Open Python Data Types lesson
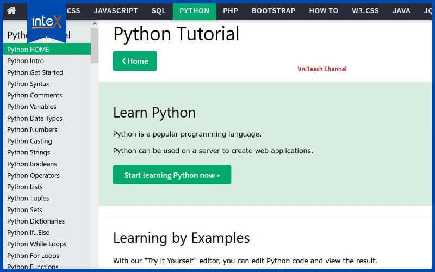The height and width of the screenshot is (272, 435). click(x=35, y=118)
